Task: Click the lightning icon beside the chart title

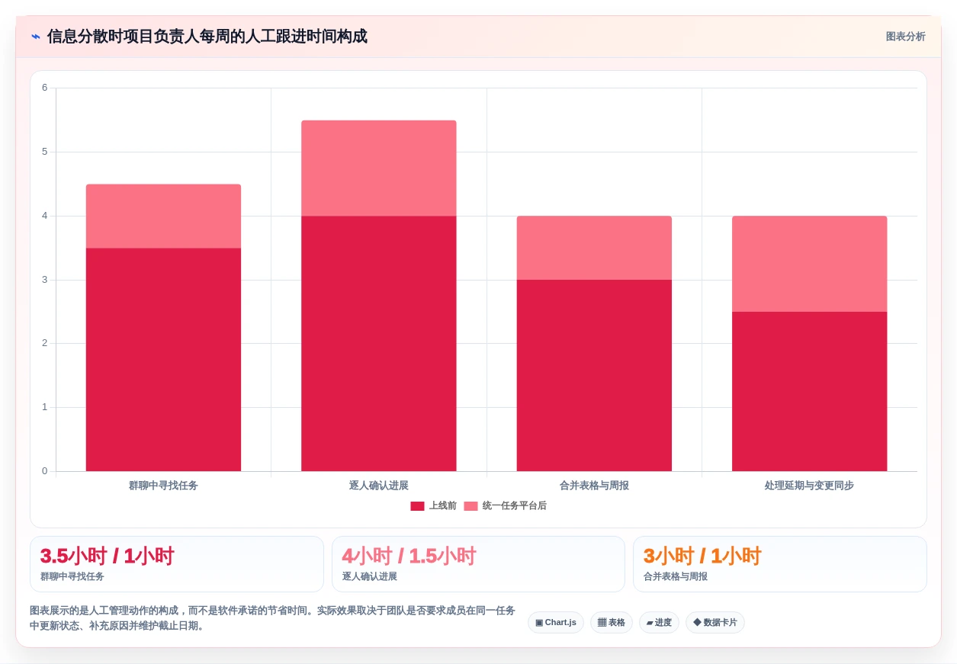Action: pyautogui.click(x=36, y=37)
